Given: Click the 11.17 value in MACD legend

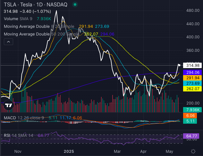Looking at the screenshot, I should [65, 118].
